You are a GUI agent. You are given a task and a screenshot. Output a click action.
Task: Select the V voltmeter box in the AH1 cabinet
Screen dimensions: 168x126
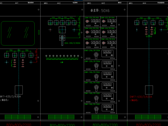(x=31, y=55)
